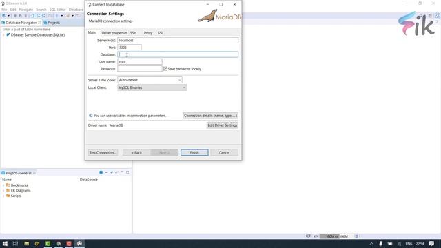Maximize the Project - General panel
Screen dimensions: 441x248
(127, 172)
